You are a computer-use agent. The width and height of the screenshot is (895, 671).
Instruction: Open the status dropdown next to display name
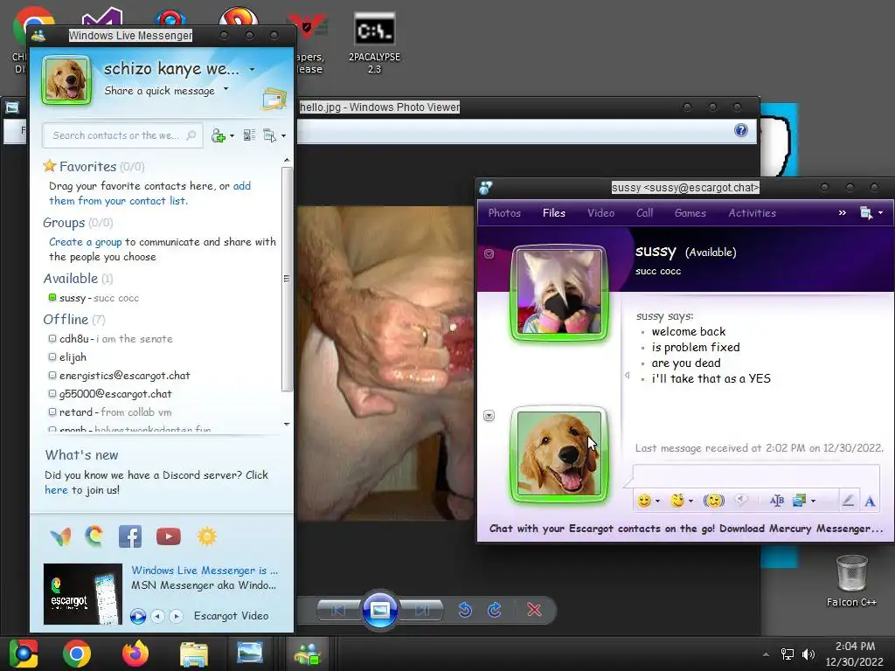coord(253,70)
